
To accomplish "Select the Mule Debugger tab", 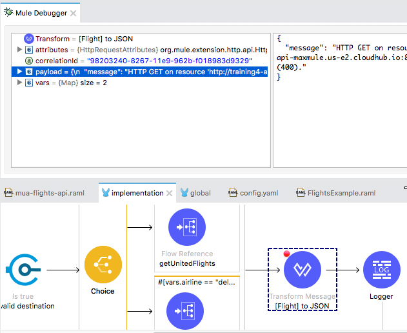I will pos(41,13).
